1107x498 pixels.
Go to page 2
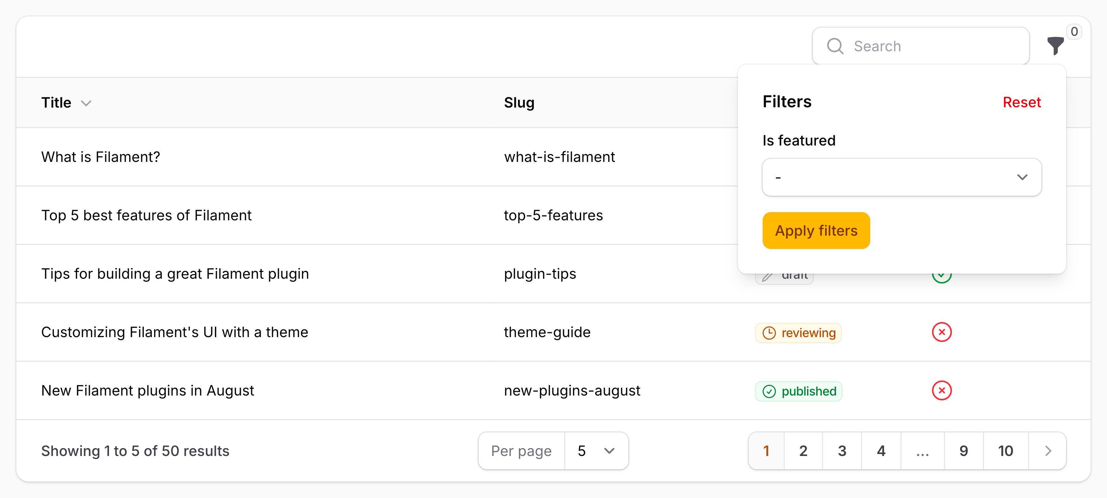pos(803,451)
